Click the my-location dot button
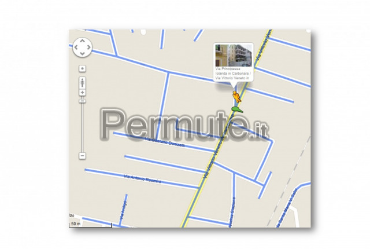This screenshot has height=249, width=370. [82, 68]
